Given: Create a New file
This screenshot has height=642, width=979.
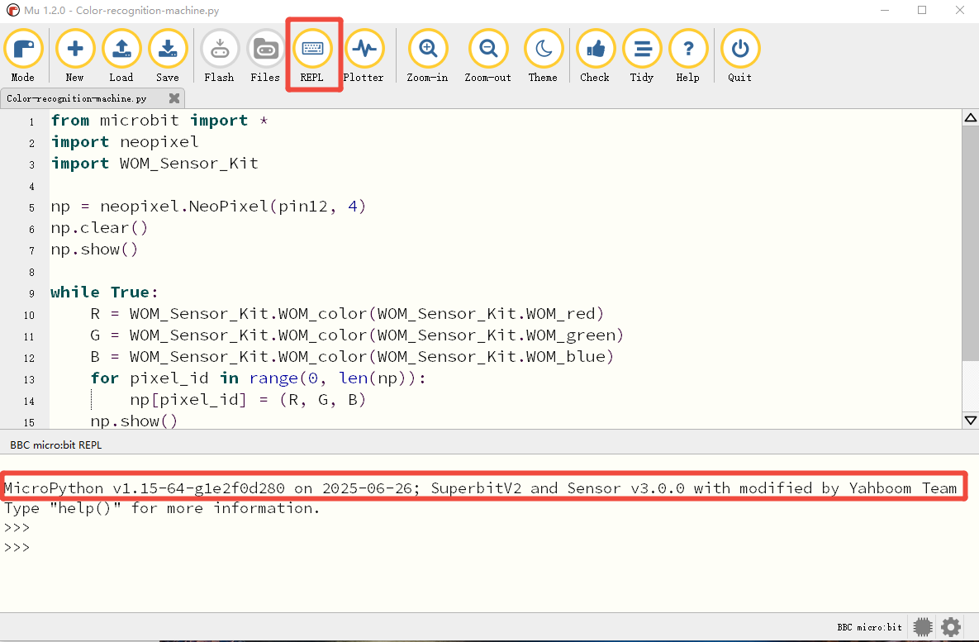Looking at the screenshot, I should tap(75, 55).
